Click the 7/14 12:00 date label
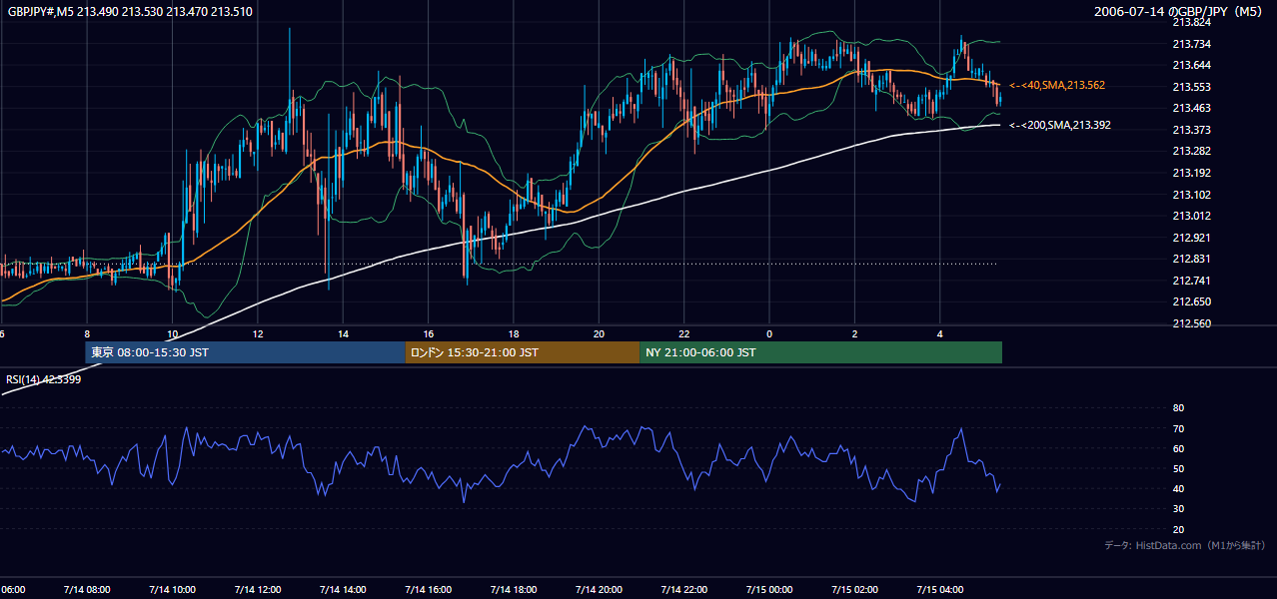 [x=258, y=590]
